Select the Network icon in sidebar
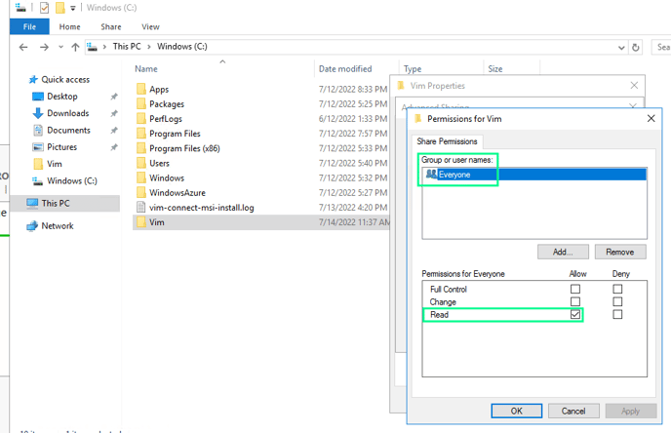 pos(32,225)
